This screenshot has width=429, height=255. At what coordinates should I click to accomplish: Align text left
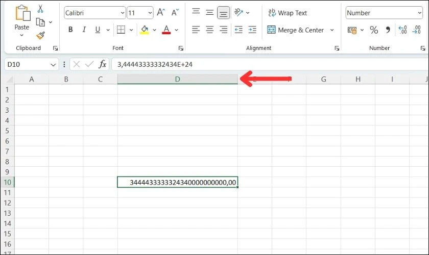[196, 30]
